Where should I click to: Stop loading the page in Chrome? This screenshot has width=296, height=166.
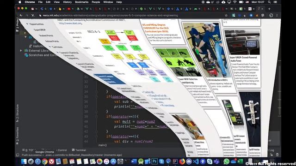[x=33, y=15]
